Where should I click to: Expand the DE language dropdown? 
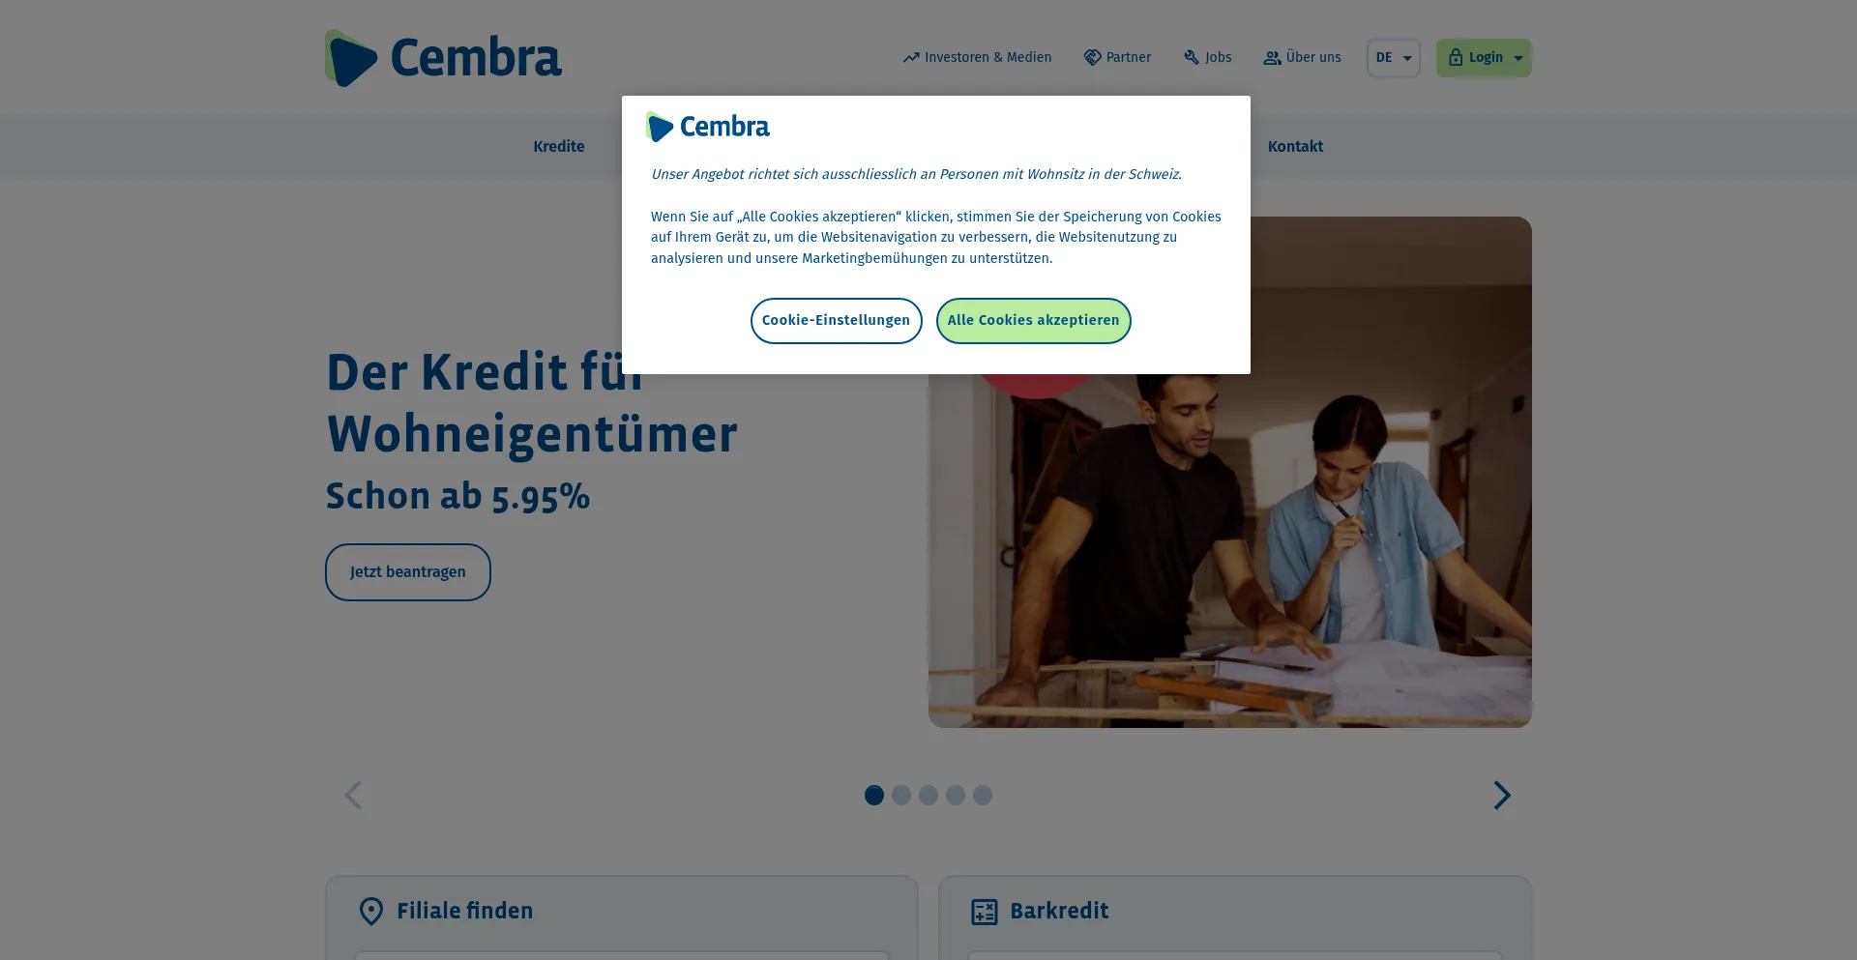tap(1394, 58)
